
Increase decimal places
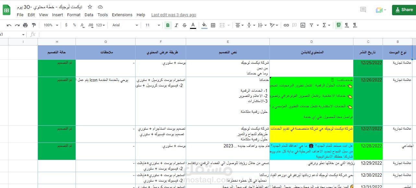coord(90,25)
